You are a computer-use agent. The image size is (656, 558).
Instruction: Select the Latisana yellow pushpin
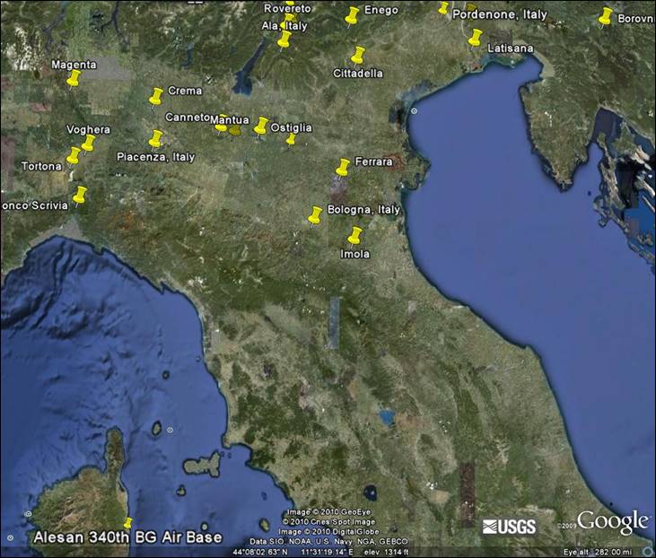pos(475,38)
